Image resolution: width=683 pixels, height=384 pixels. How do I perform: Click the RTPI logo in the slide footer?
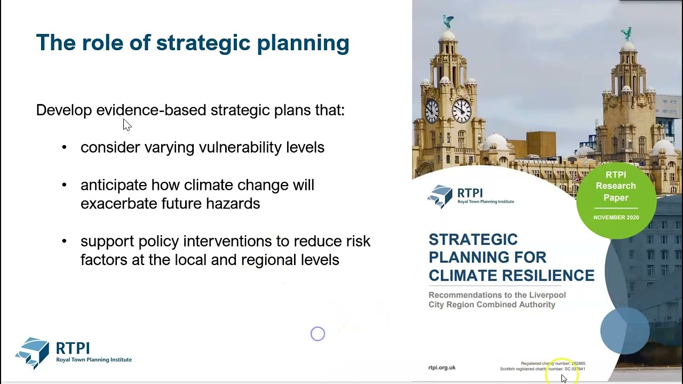(73, 353)
